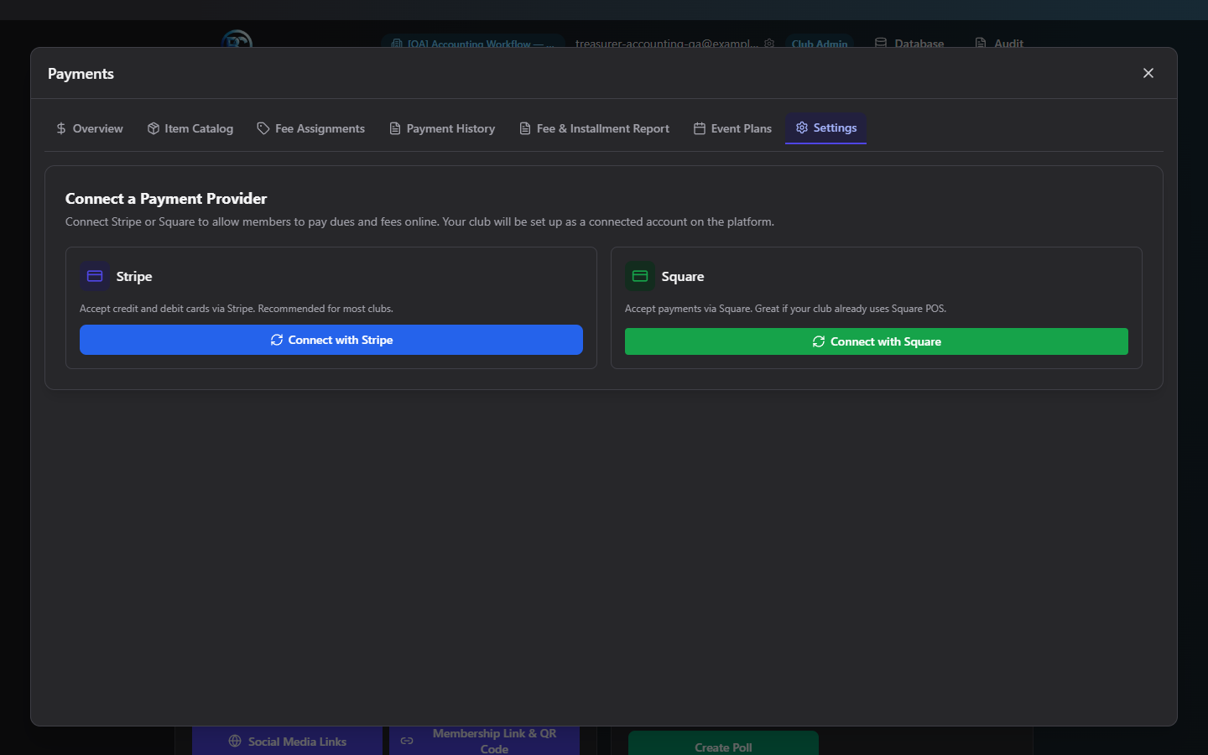The image size is (1208, 755).
Task: Click Connect with Stripe button
Action: point(331,340)
